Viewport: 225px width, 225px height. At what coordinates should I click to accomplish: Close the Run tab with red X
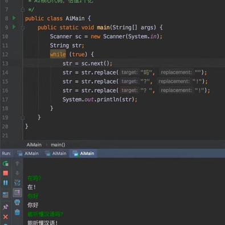(6, 217)
